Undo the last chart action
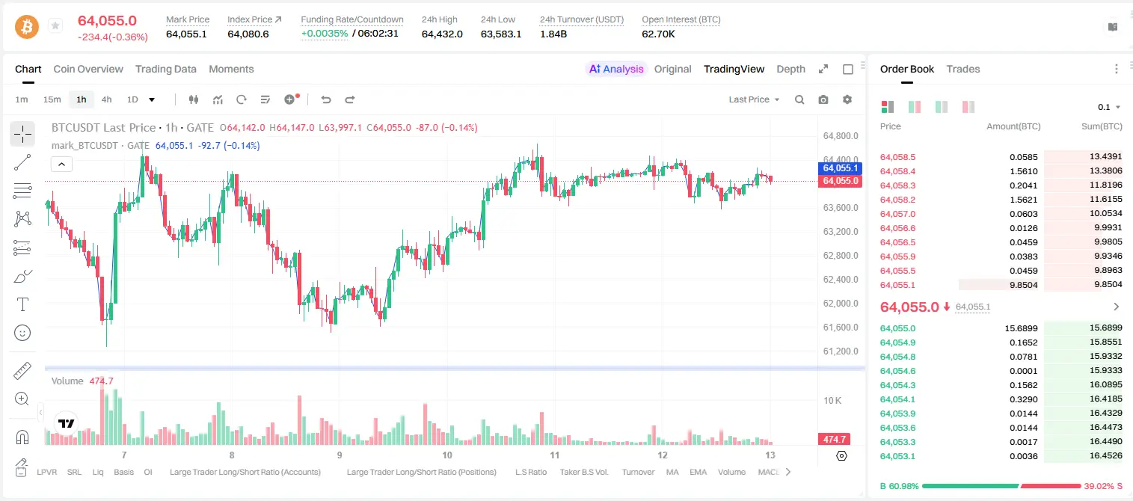This screenshot has height=501, width=1133. pyautogui.click(x=325, y=99)
